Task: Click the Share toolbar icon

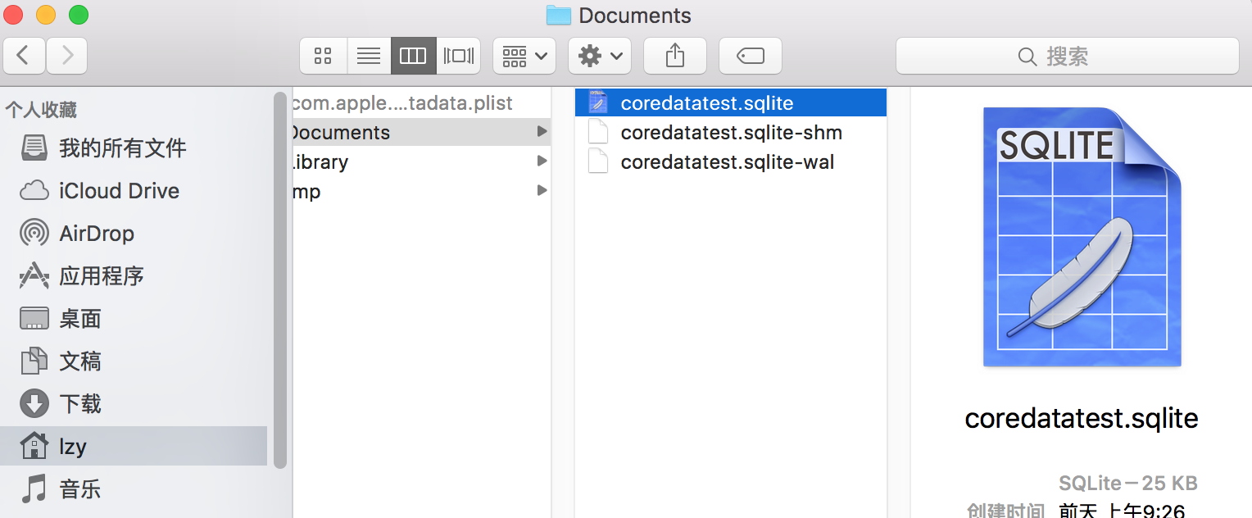Action: [674, 56]
